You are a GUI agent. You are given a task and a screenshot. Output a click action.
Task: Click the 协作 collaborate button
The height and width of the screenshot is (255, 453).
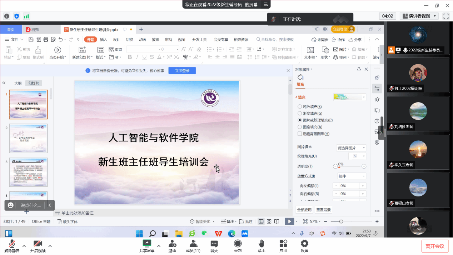(x=338, y=40)
